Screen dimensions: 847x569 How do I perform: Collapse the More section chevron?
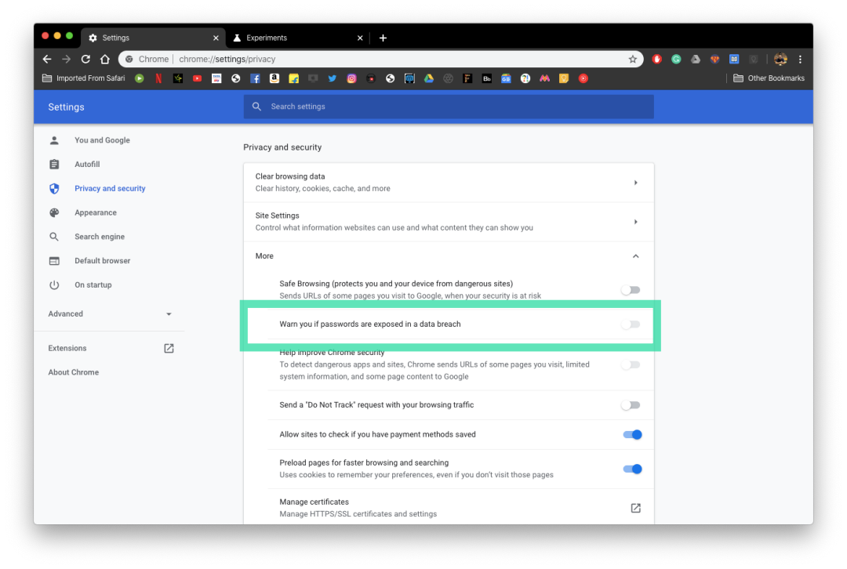point(635,256)
